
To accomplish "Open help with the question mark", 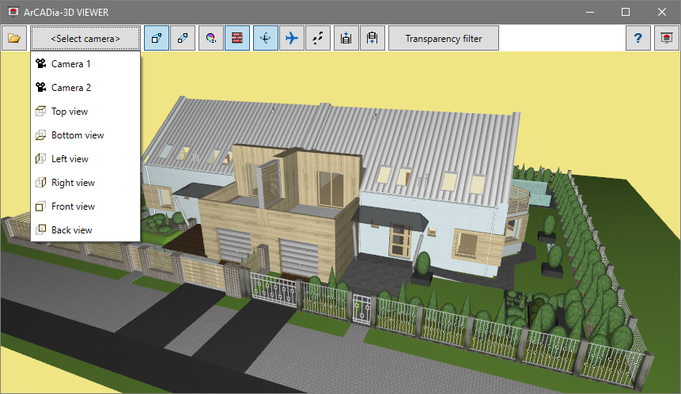I will point(638,38).
